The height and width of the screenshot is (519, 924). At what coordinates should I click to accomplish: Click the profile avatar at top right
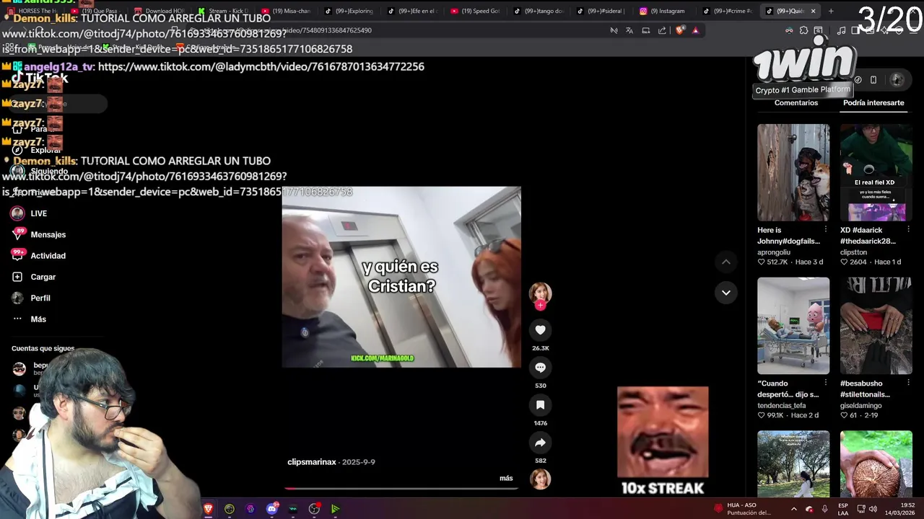[897, 79]
